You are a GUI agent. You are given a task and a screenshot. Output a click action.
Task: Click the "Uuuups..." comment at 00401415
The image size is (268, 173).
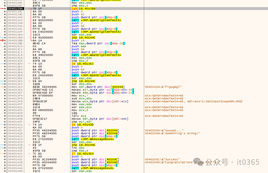coord(164,131)
